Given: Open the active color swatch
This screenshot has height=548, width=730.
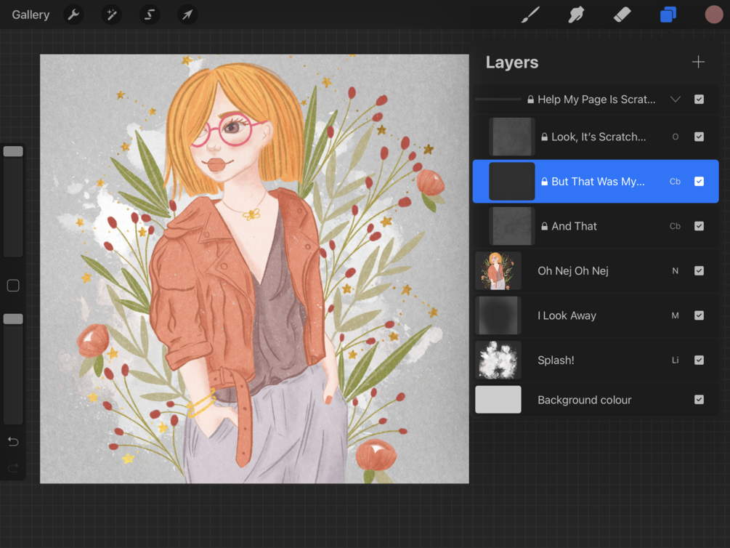Looking at the screenshot, I should pos(713,15).
